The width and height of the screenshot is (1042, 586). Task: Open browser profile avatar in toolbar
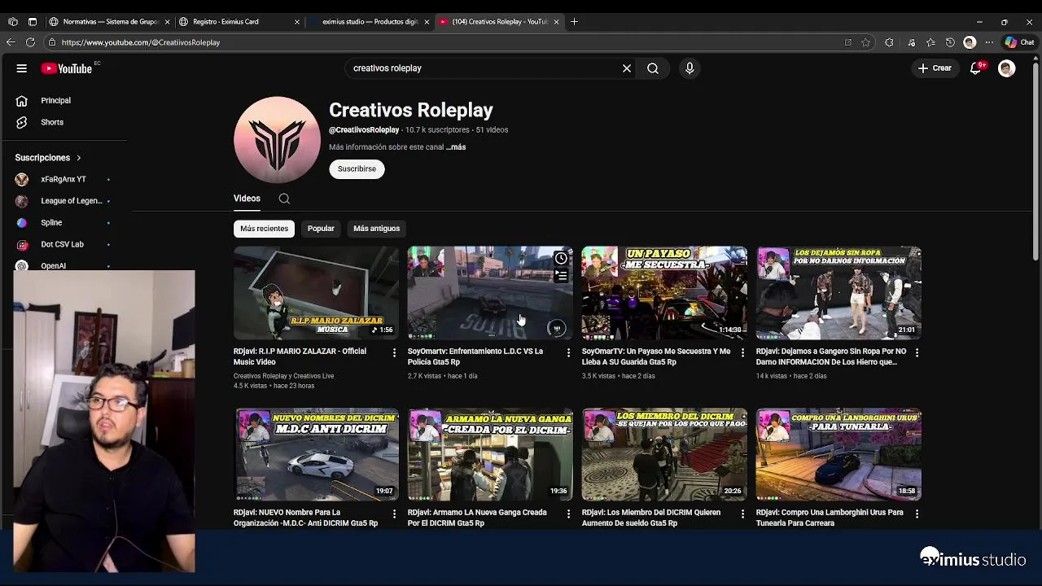pyautogui.click(x=970, y=42)
